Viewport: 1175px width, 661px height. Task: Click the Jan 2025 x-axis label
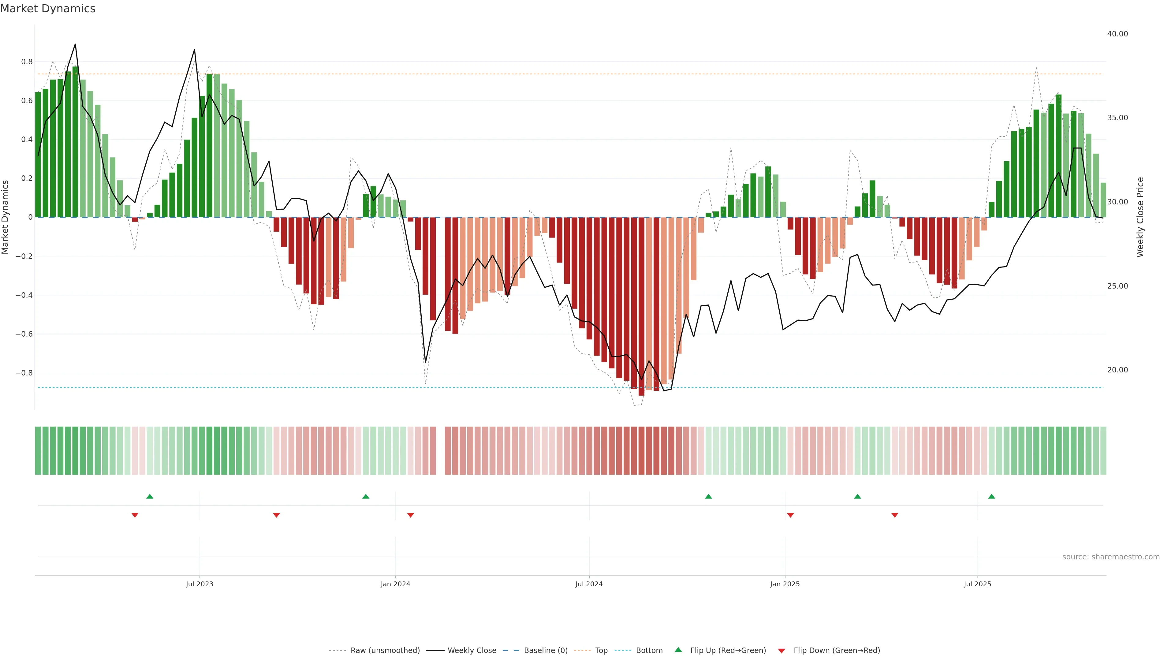pyautogui.click(x=785, y=584)
